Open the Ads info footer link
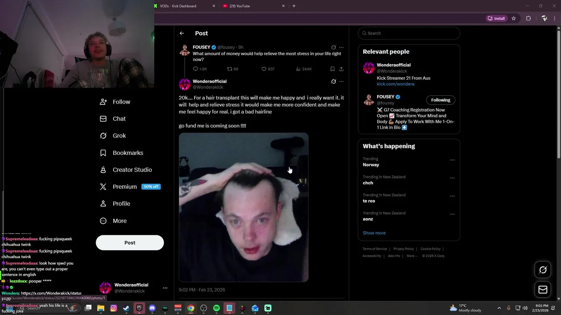 [394, 256]
